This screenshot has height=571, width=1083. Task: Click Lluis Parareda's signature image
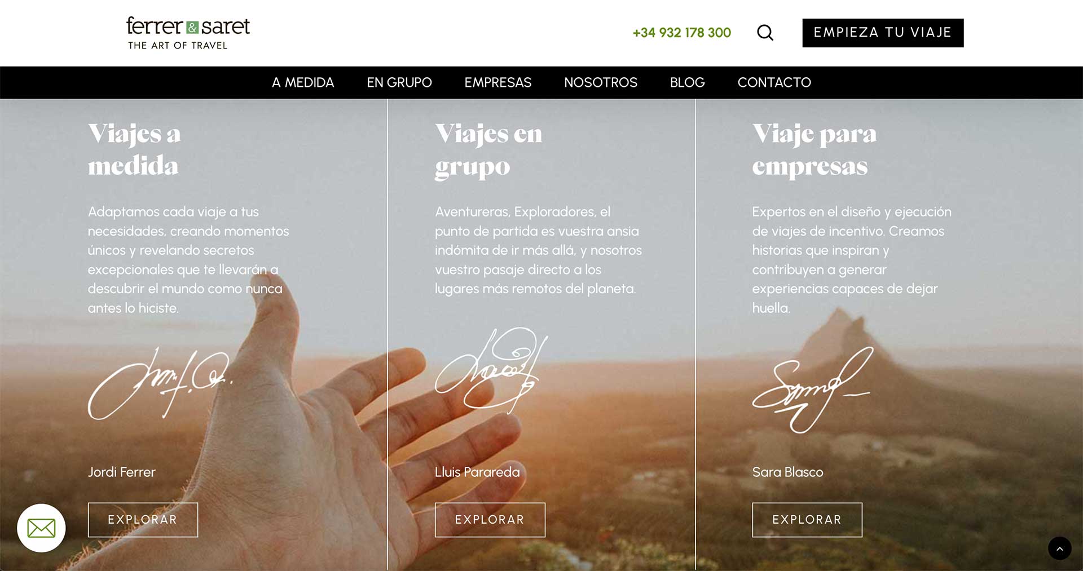click(x=491, y=369)
